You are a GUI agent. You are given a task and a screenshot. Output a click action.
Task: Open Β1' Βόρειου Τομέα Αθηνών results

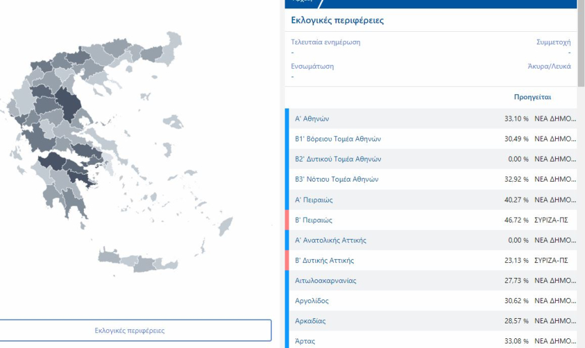[337, 139]
